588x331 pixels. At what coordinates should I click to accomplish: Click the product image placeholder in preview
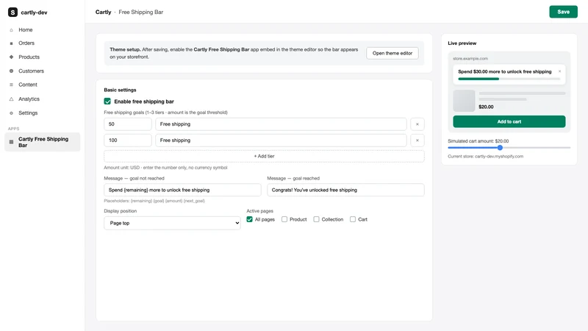464,101
